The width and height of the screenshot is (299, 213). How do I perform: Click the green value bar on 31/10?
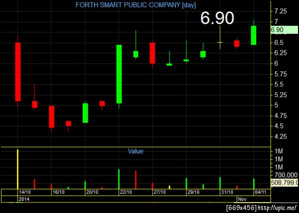pyautogui.click(x=220, y=183)
